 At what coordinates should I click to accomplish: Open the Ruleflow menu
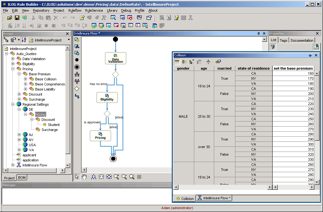click(75, 10)
